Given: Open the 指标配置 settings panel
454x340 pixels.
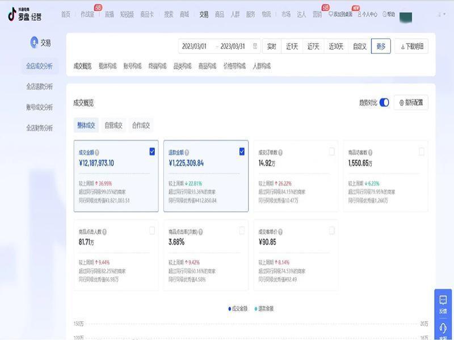Looking at the screenshot, I should click(x=411, y=103).
